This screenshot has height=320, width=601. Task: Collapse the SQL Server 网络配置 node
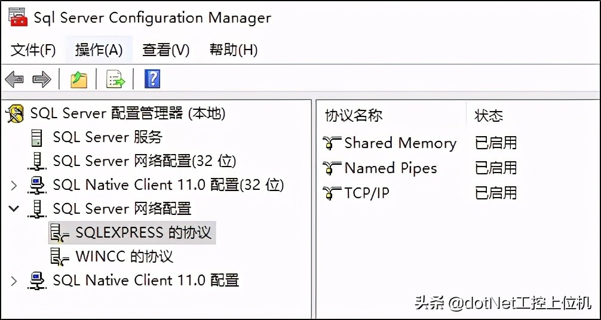tap(14, 209)
